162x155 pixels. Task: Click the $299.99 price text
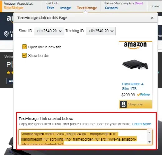coord(128,95)
